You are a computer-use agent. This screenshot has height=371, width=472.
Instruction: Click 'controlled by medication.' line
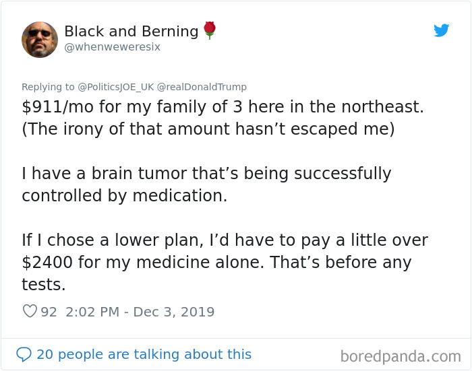[125, 196]
